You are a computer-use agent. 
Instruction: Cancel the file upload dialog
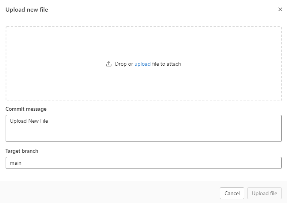coord(232,193)
